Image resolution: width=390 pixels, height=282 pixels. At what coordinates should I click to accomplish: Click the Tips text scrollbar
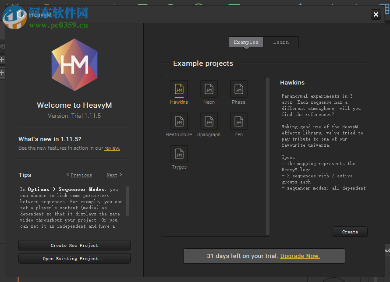(x=128, y=201)
